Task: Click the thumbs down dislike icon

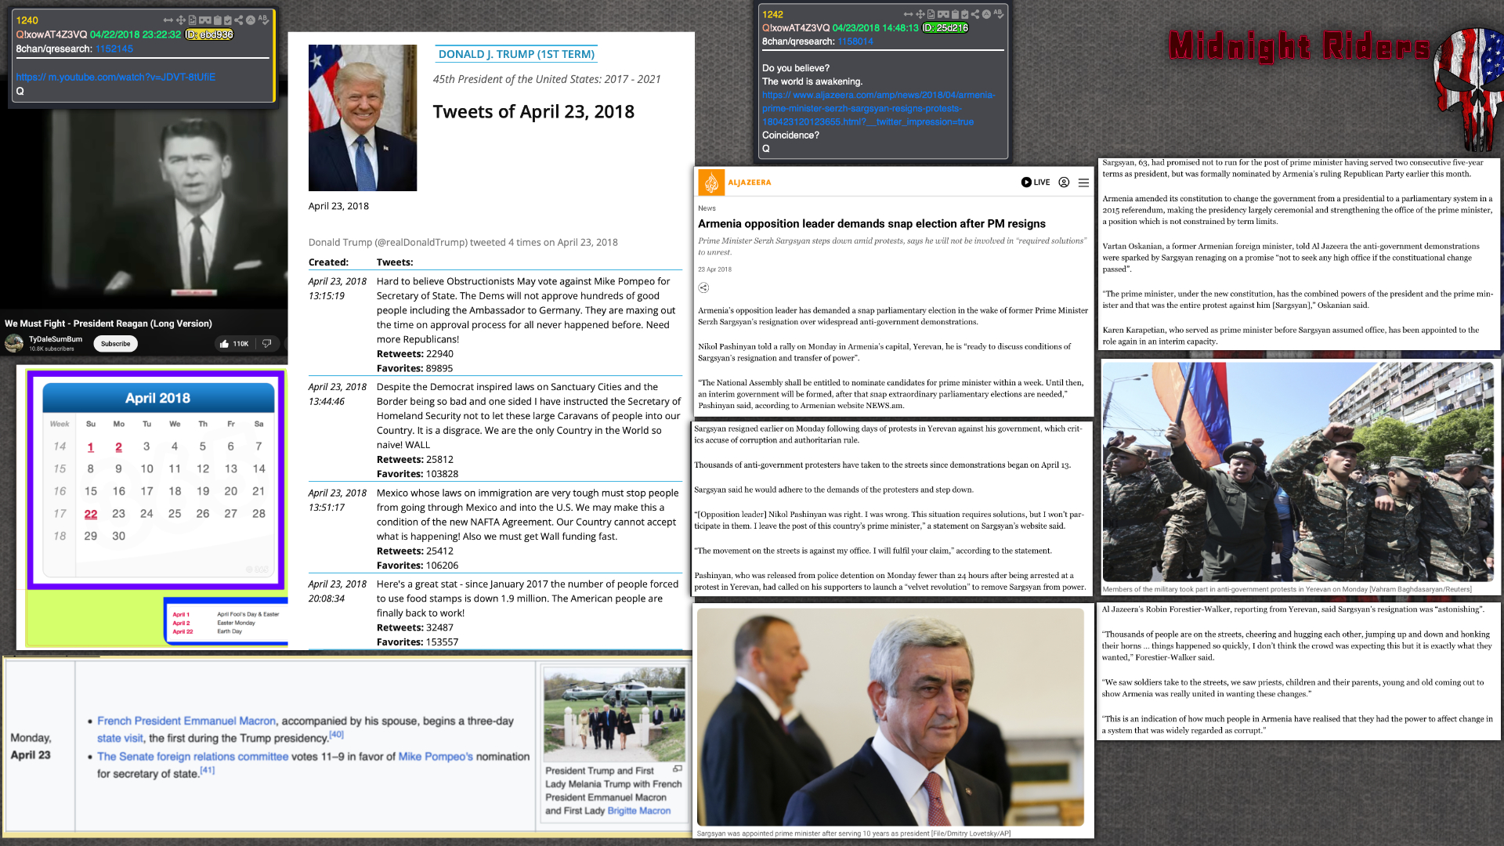Action: pos(267,344)
